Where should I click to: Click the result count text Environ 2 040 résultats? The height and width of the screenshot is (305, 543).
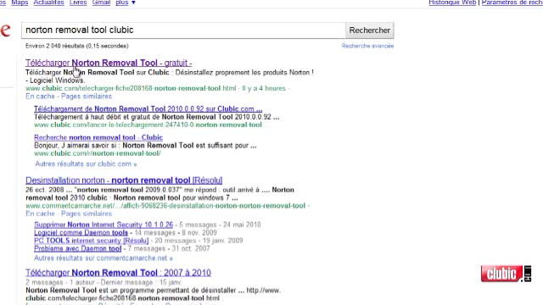click(77, 46)
